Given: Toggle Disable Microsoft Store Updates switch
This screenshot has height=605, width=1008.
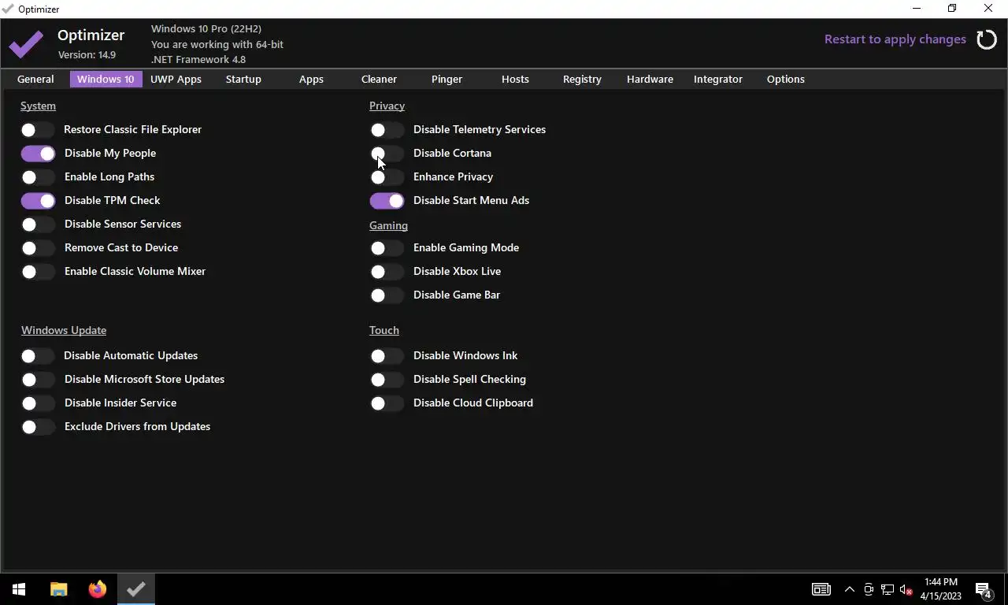Looking at the screenshot, I should [x=38, y=380].
